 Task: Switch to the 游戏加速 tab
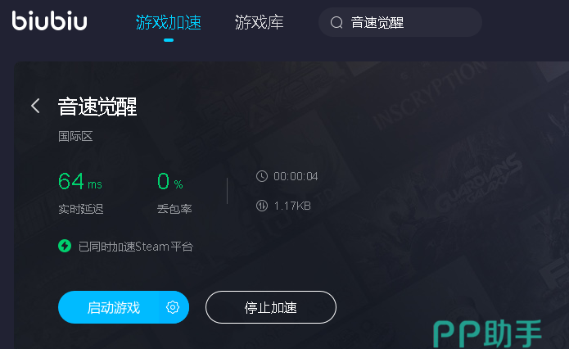click(169, 22)
